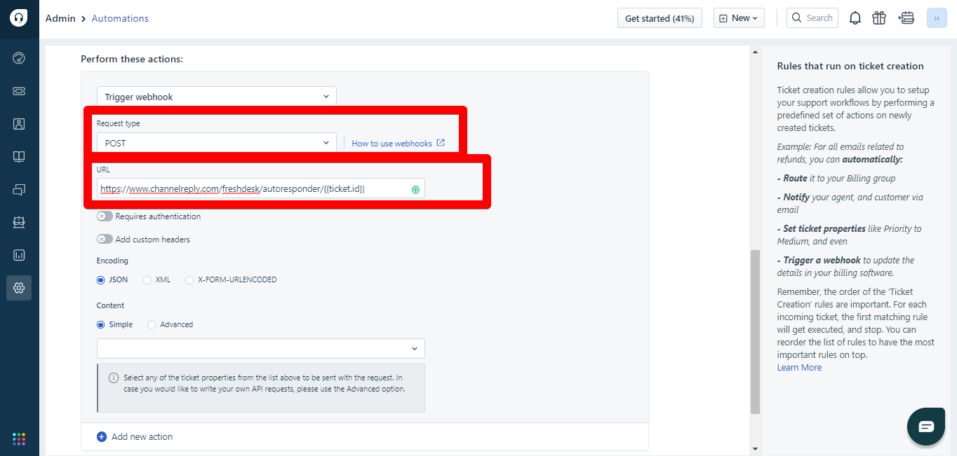
Task: Click the green placeholder insert icon in URL
Action: click(x=415, y=189)
